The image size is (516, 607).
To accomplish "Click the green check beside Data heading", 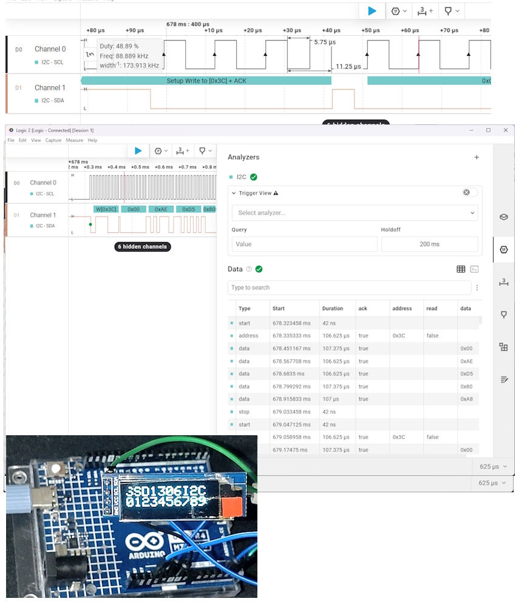I will [259, 269].
